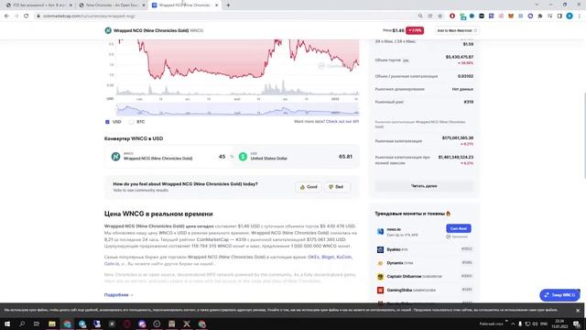586x330 pixels.
Task: Open the X-shaped app on taskbar
Action: click(x=187, y=324)
